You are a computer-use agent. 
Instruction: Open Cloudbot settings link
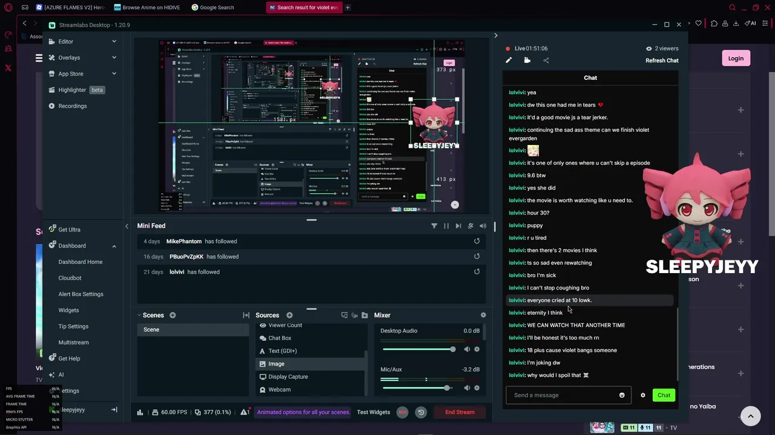[70, 278]
